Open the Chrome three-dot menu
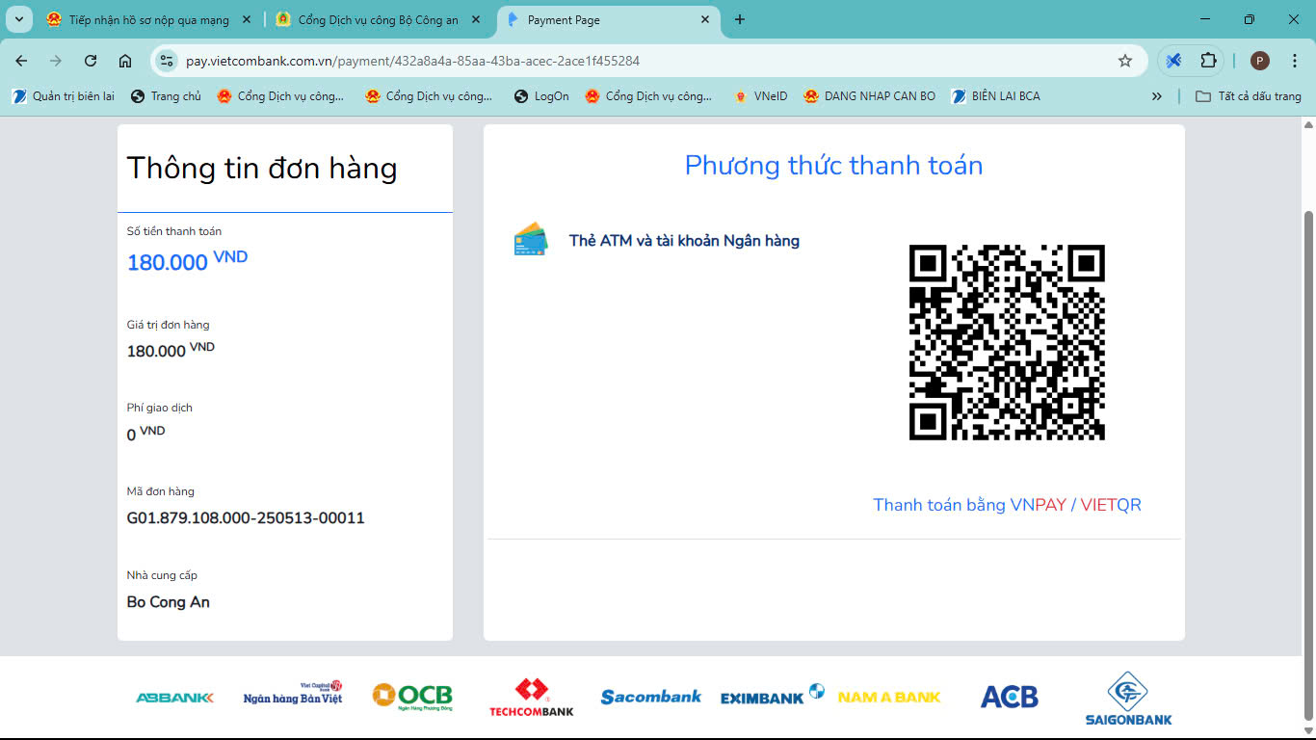Viewport: 1316px width, 740px height. coord(1294,61)
